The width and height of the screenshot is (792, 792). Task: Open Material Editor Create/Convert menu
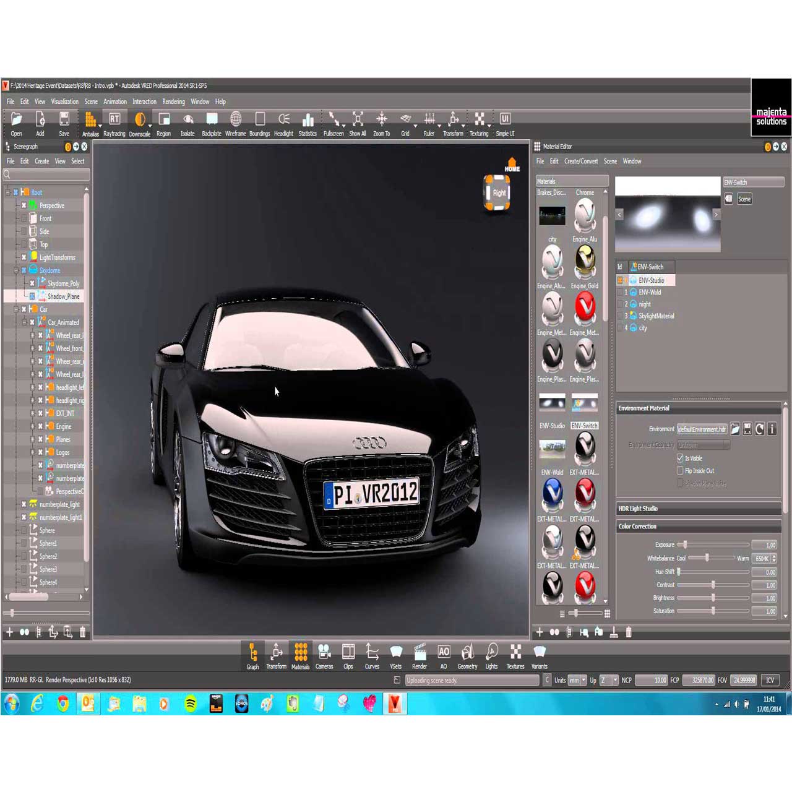click(581, 161)
